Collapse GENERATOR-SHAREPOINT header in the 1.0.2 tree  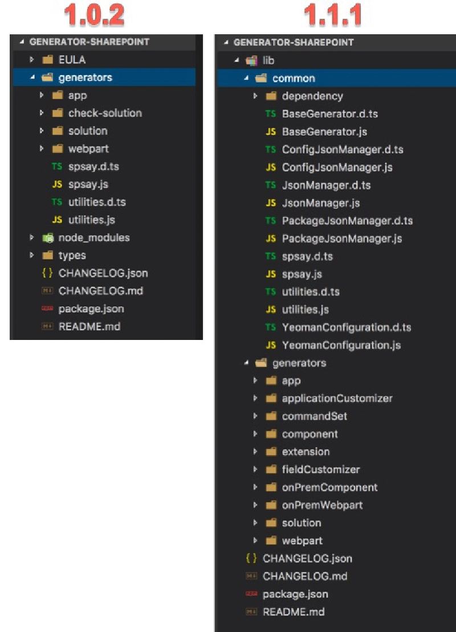[x=22, y=42]
